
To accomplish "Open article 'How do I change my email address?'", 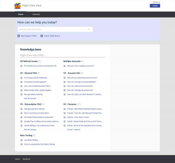I will 82,82.
